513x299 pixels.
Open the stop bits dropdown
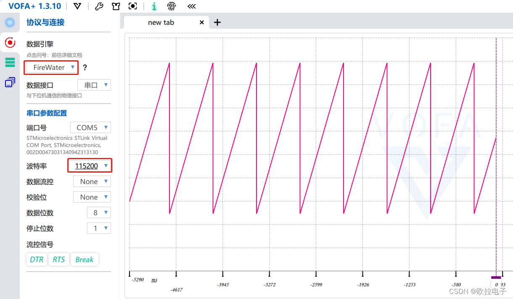(99, 228)
